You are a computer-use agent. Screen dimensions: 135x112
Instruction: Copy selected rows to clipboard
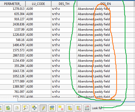pos(17,108)
